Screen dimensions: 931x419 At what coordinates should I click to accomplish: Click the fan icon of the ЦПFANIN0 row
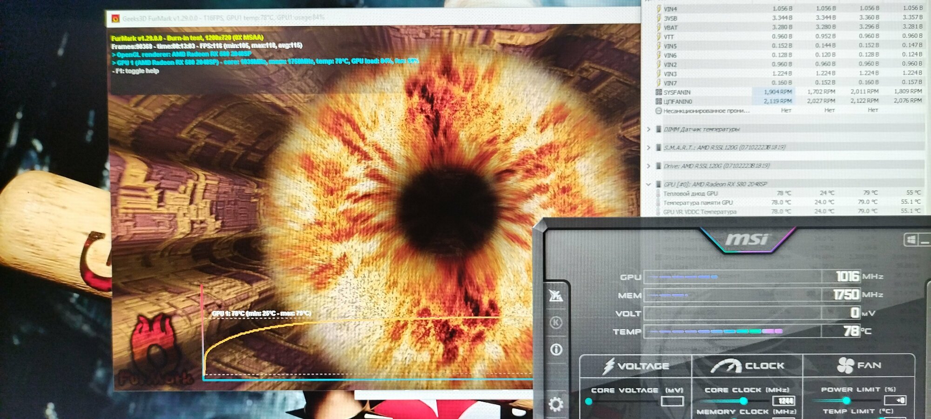(659, 101)
